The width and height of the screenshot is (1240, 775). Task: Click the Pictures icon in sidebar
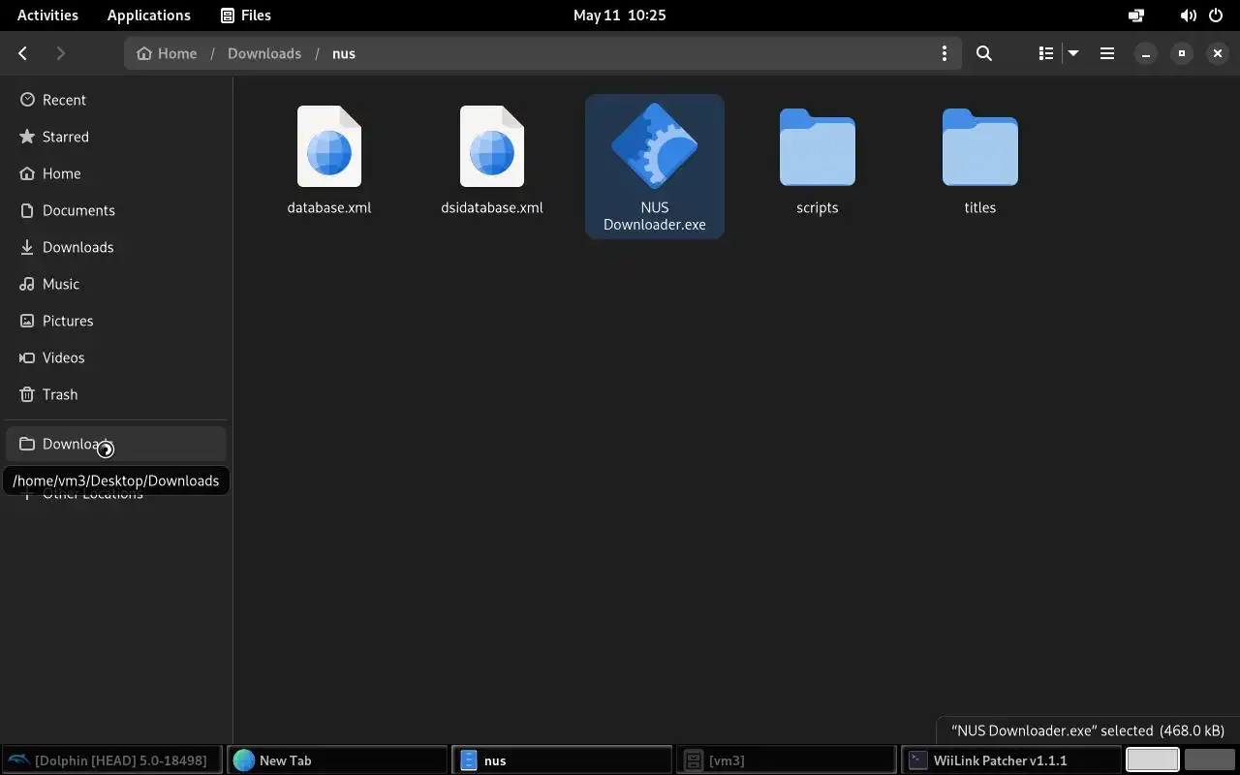(27, 321)
